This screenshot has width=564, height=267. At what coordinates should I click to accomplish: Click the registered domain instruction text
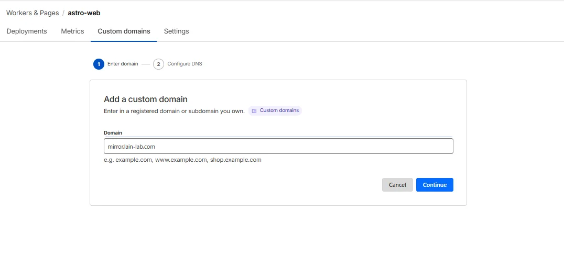(175, 111)
